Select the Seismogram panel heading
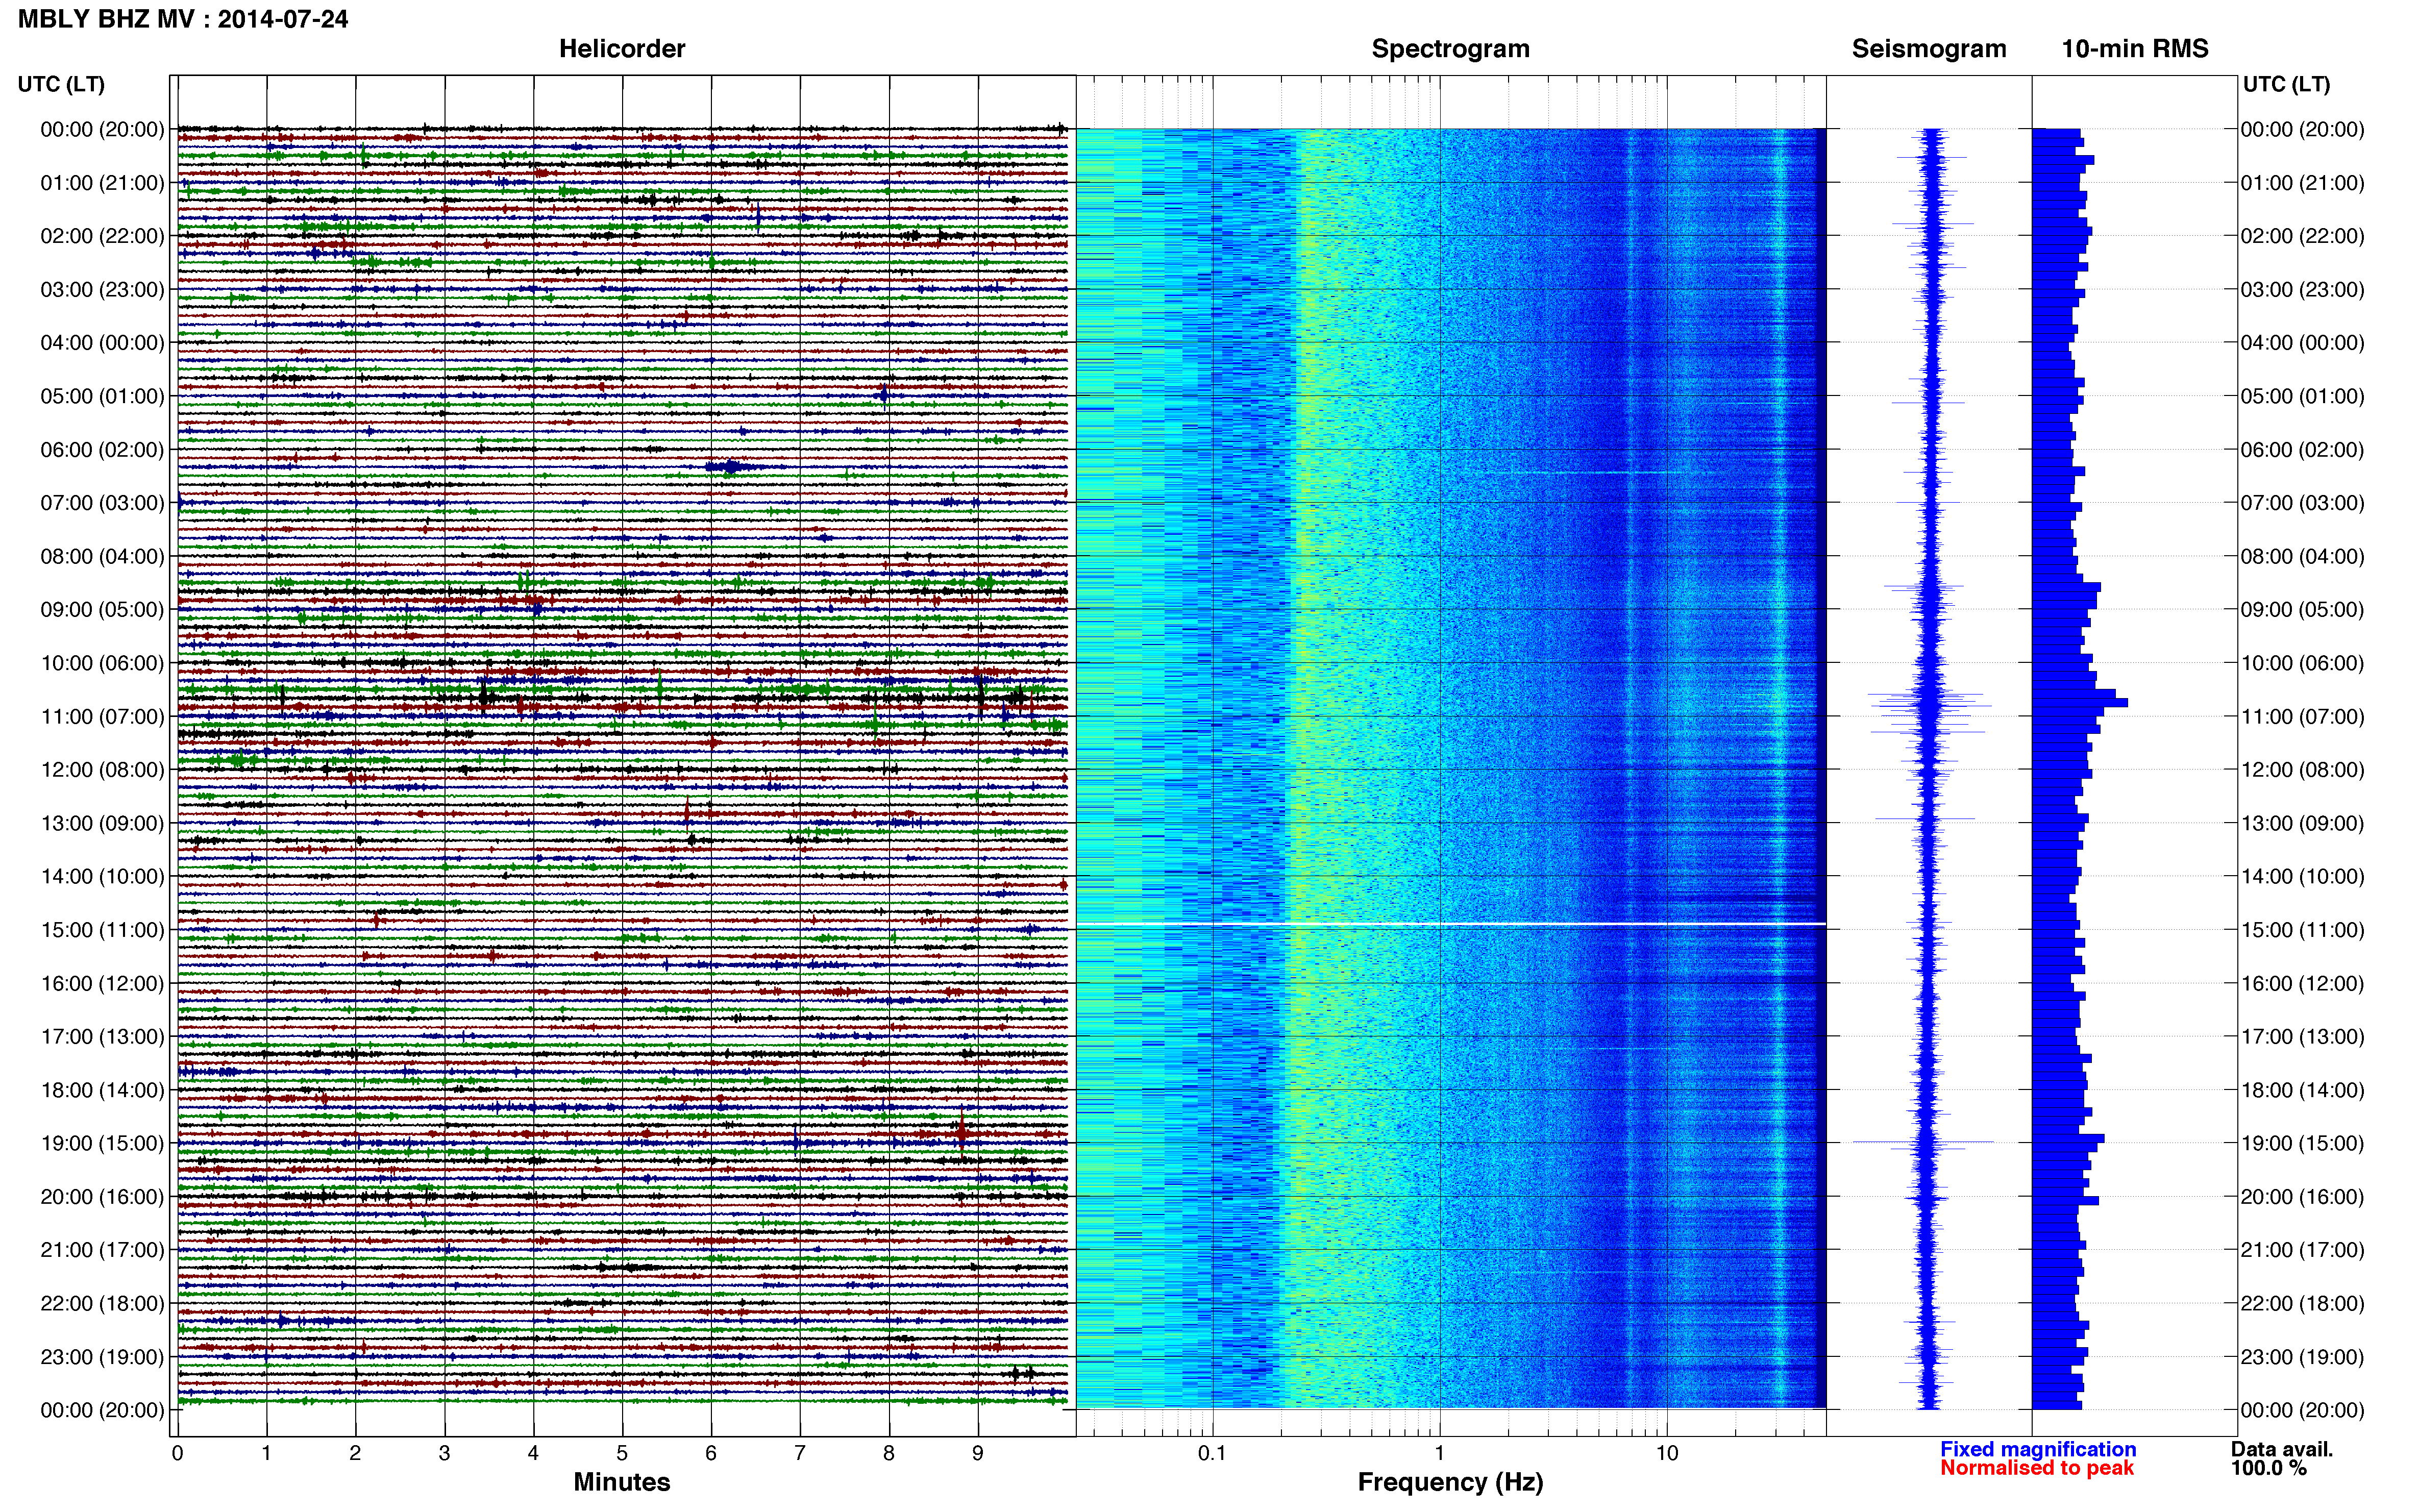The image size is (2419, 1512). pyautogui.click(x=1929, y=49)
